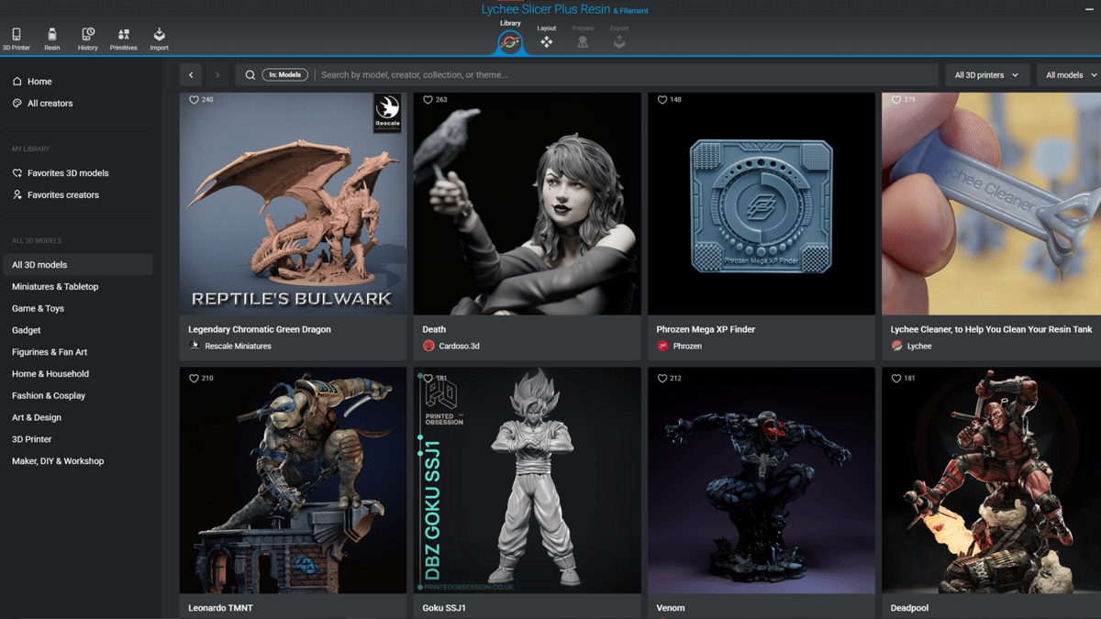Click the Import icon

[160, 39]
